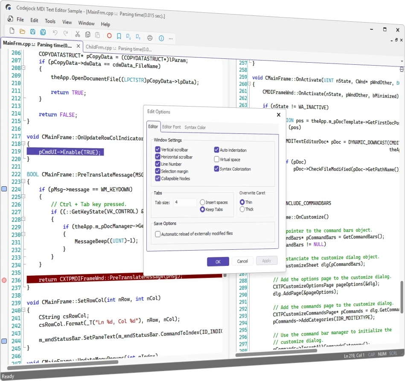Open toolbar overflow options (three dots)

point(171,39)
